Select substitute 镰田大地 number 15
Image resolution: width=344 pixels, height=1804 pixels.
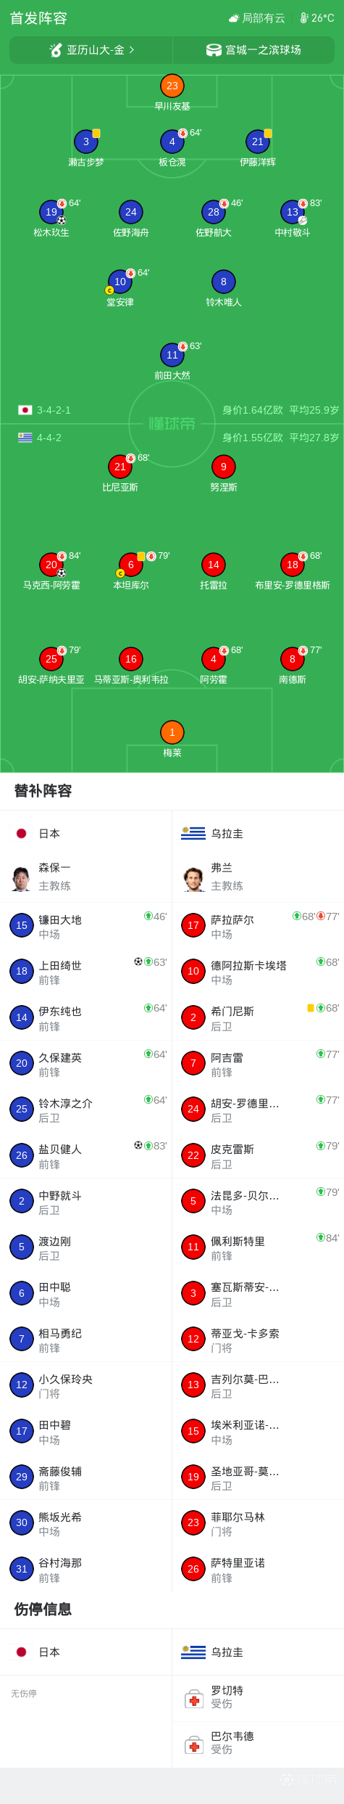click(x=86, y=926)
